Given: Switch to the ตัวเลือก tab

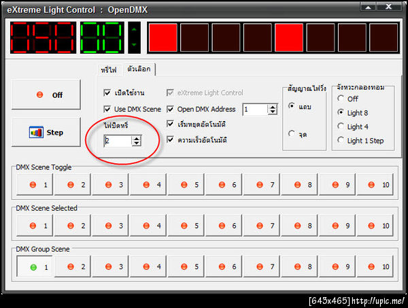Looking at the screenshot, I should [x=139, y=69].
